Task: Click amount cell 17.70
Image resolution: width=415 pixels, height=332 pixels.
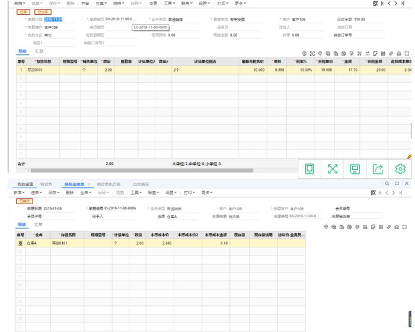Action: coord(347,70)
